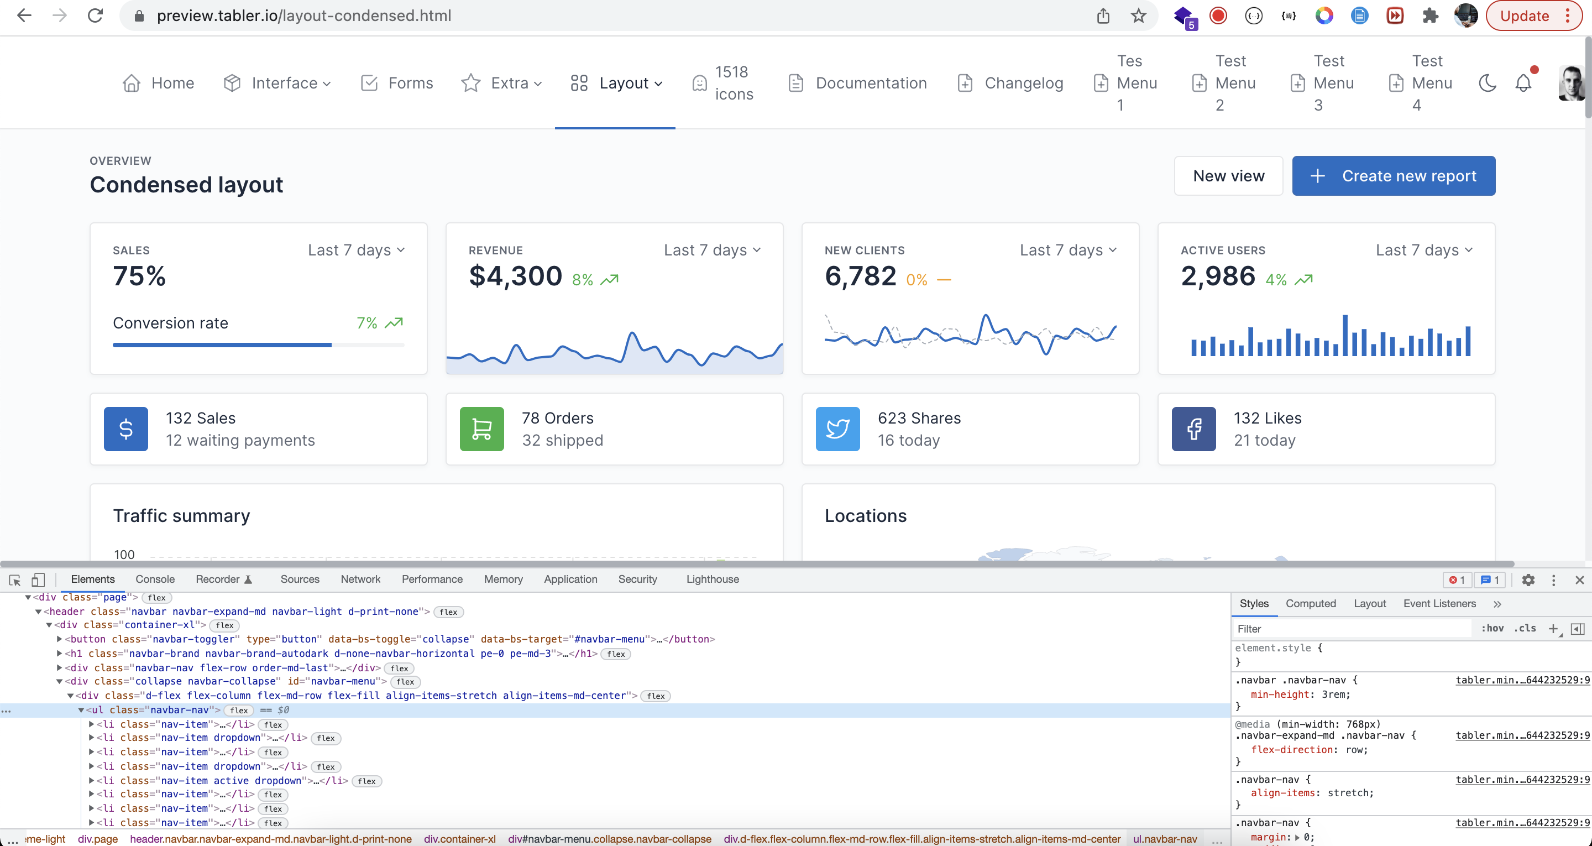Expand the button navbar-toggler node
1592x846 pixels.
coord(60,639)
